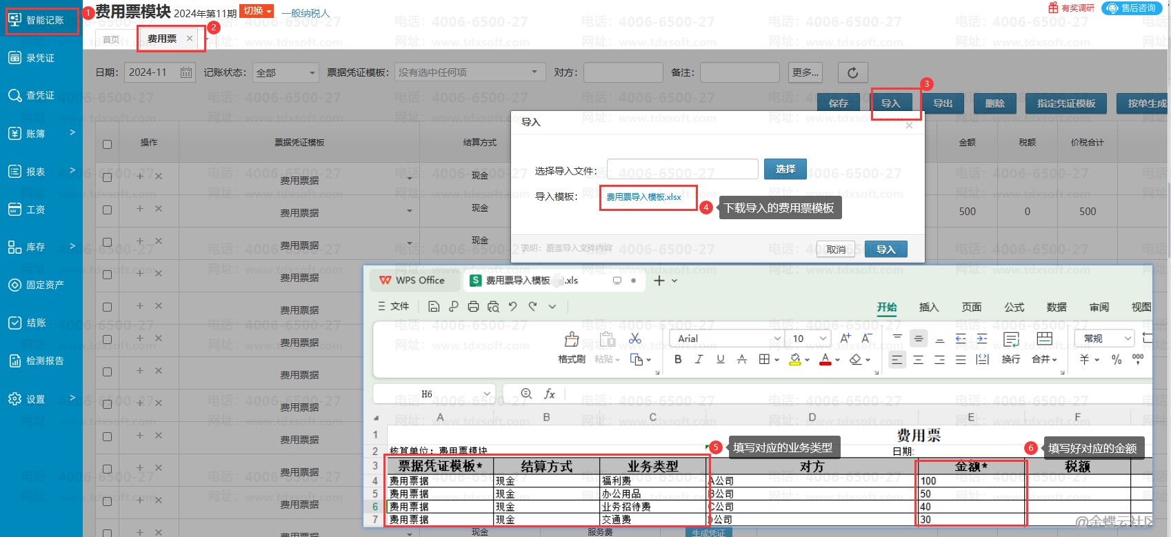Screen dimensions: 1171x537
Task: Click the Cut scissors icon in WPS
Action: [x=635, y=338]
